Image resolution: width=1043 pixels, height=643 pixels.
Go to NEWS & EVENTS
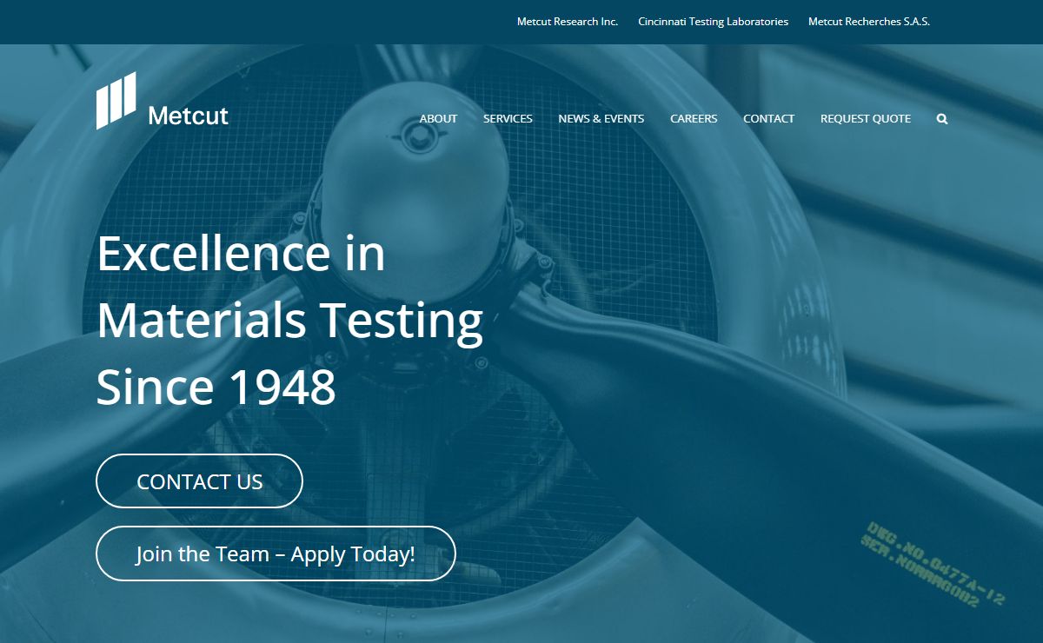(x=601, y=119)
